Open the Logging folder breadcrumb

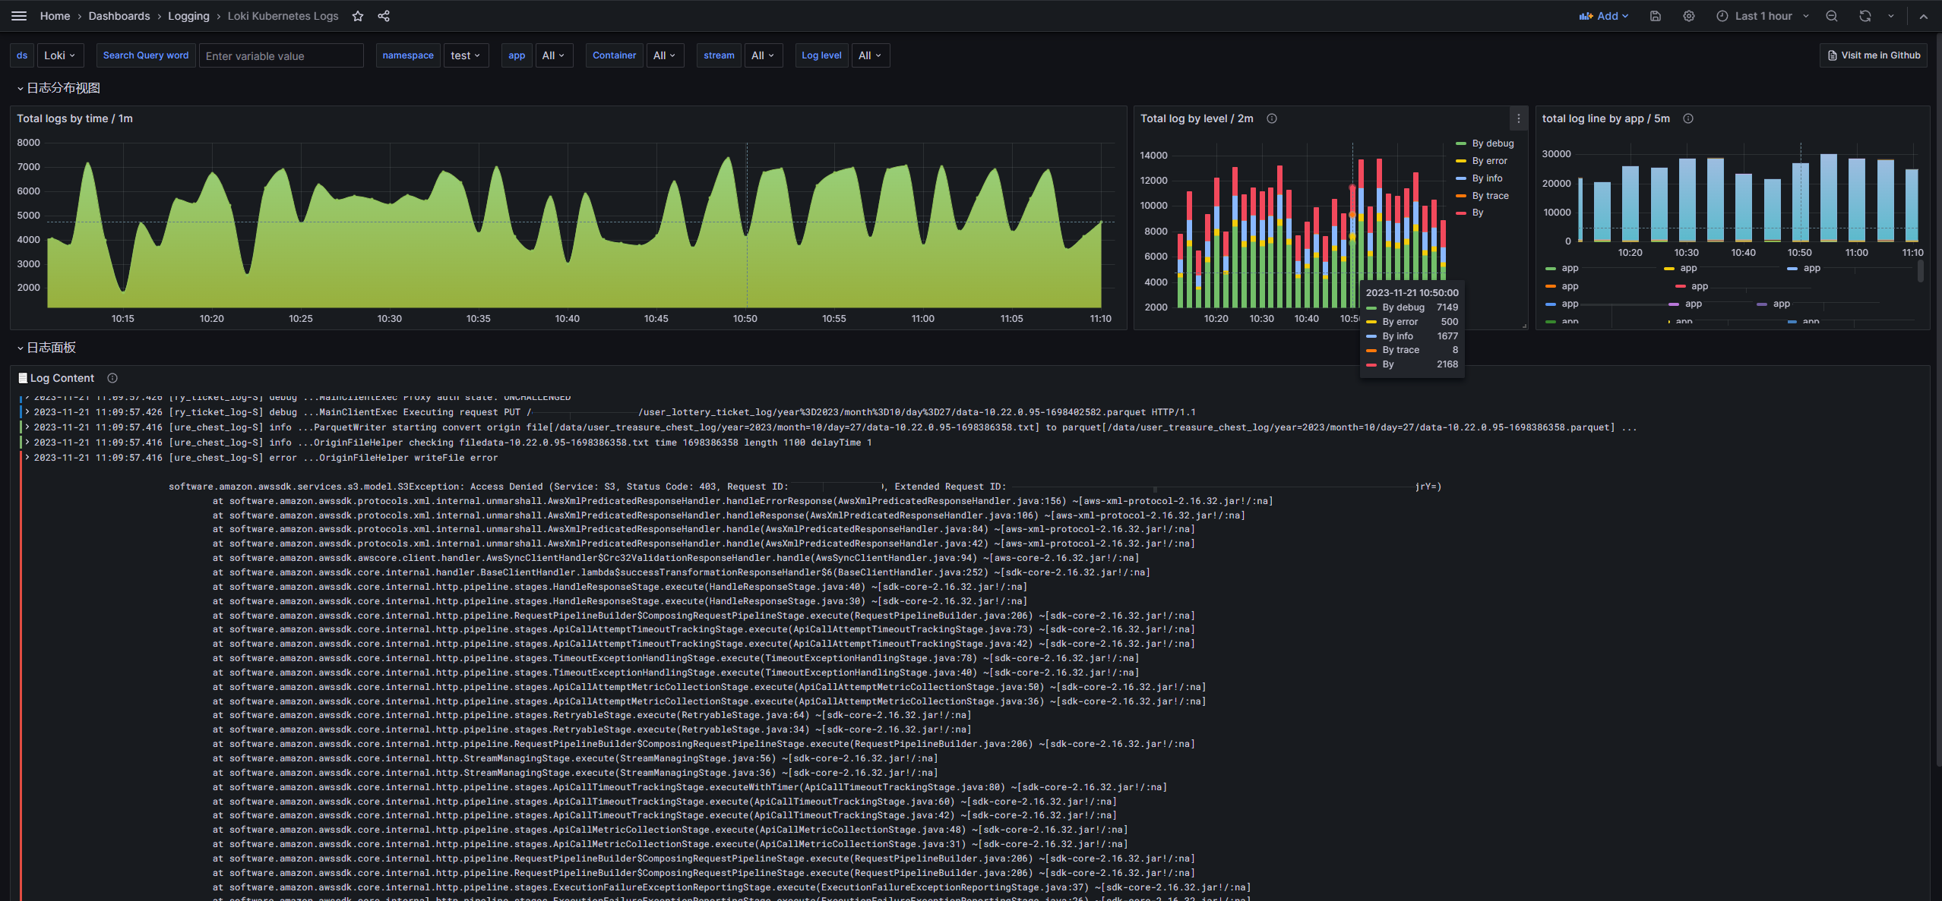[x=188, y=16]
